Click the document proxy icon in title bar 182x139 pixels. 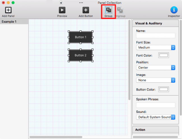pos(61,3)
